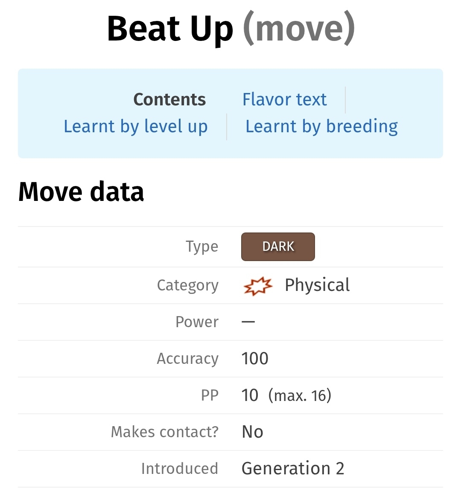The height and width of the screenshot is (488, 461).
Task: Click the Makes contact? label
Action: point(165,432)
